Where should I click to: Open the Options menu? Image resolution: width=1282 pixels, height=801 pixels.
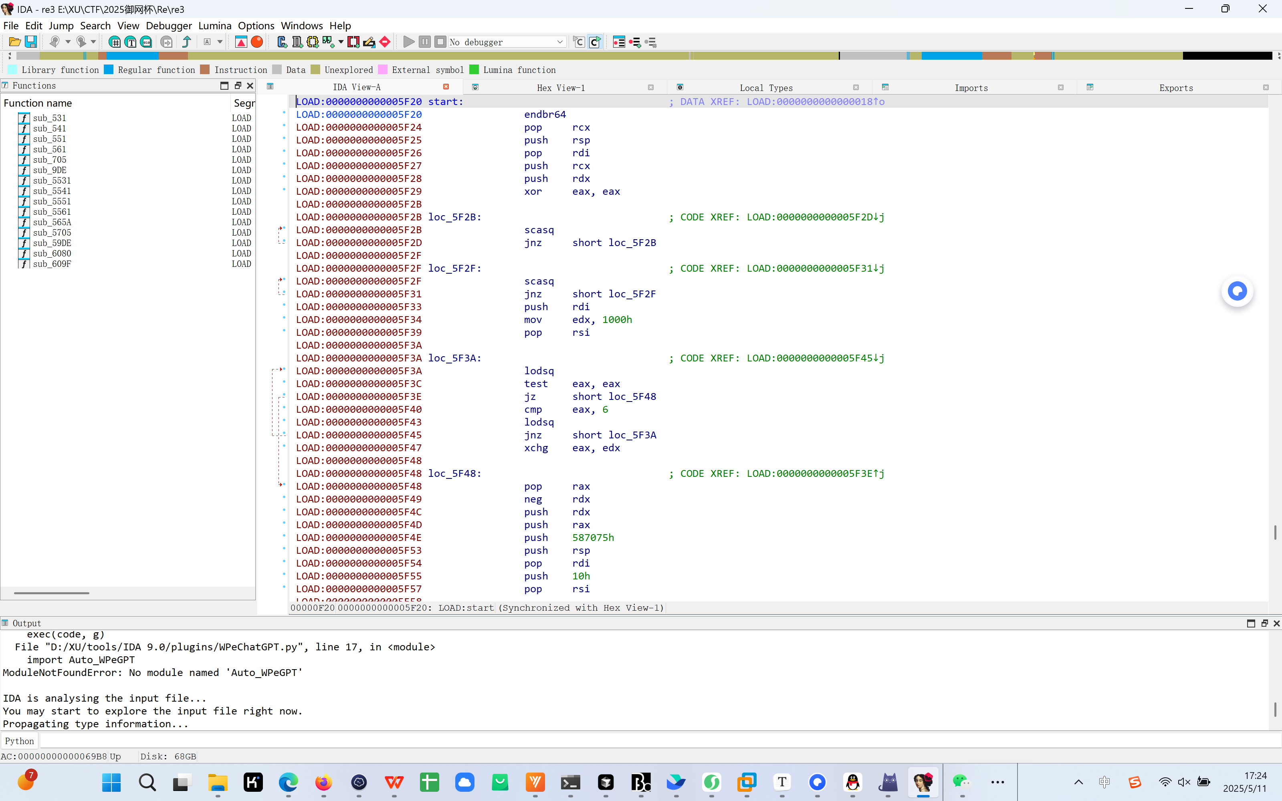(x=256, y=25)
